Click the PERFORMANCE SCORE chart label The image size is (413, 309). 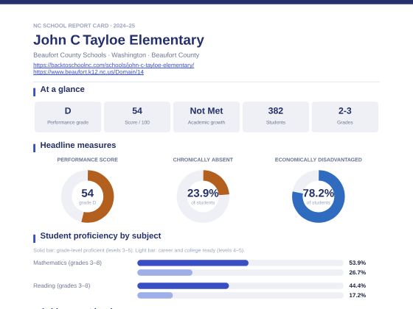(x=88, y=160)
